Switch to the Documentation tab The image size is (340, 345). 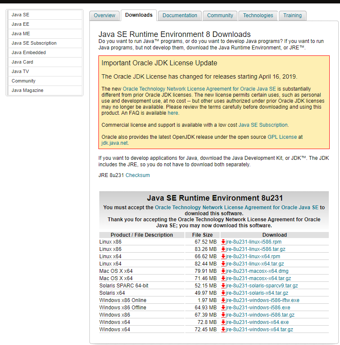tap(180, 15)
